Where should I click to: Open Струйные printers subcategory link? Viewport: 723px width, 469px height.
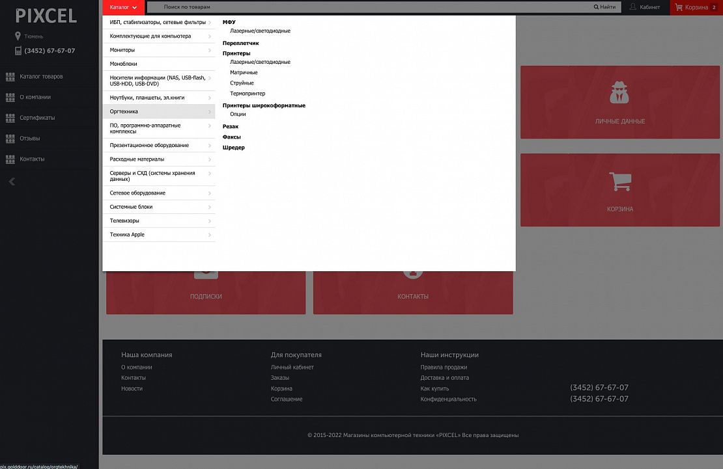pos(242,83)
